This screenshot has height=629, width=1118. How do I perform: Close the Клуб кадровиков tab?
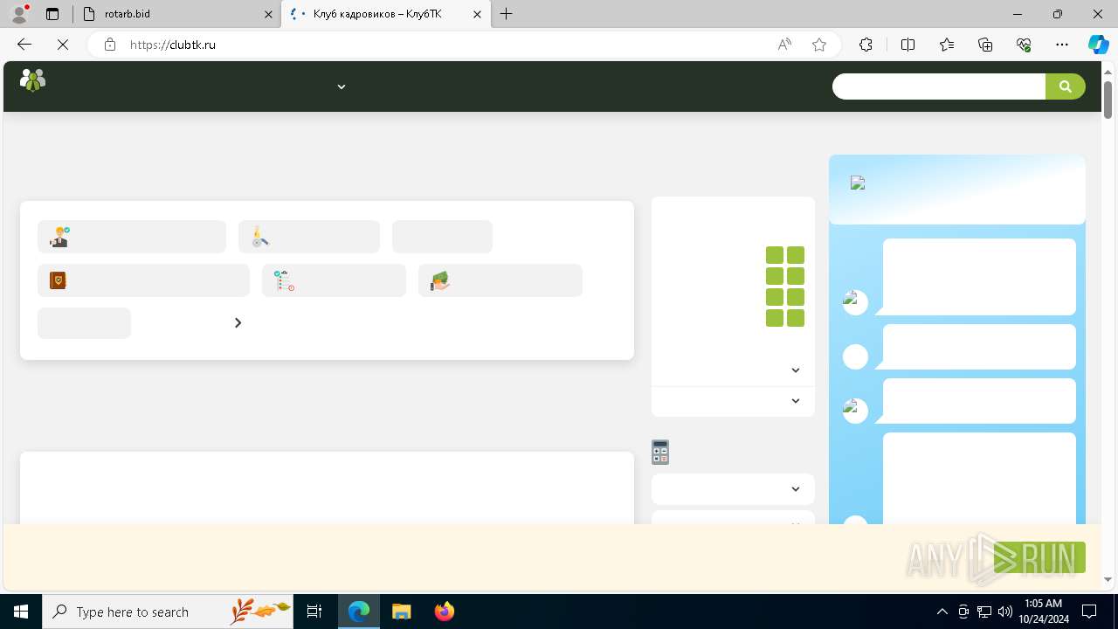pyautogui.click(x=477, y=14)
